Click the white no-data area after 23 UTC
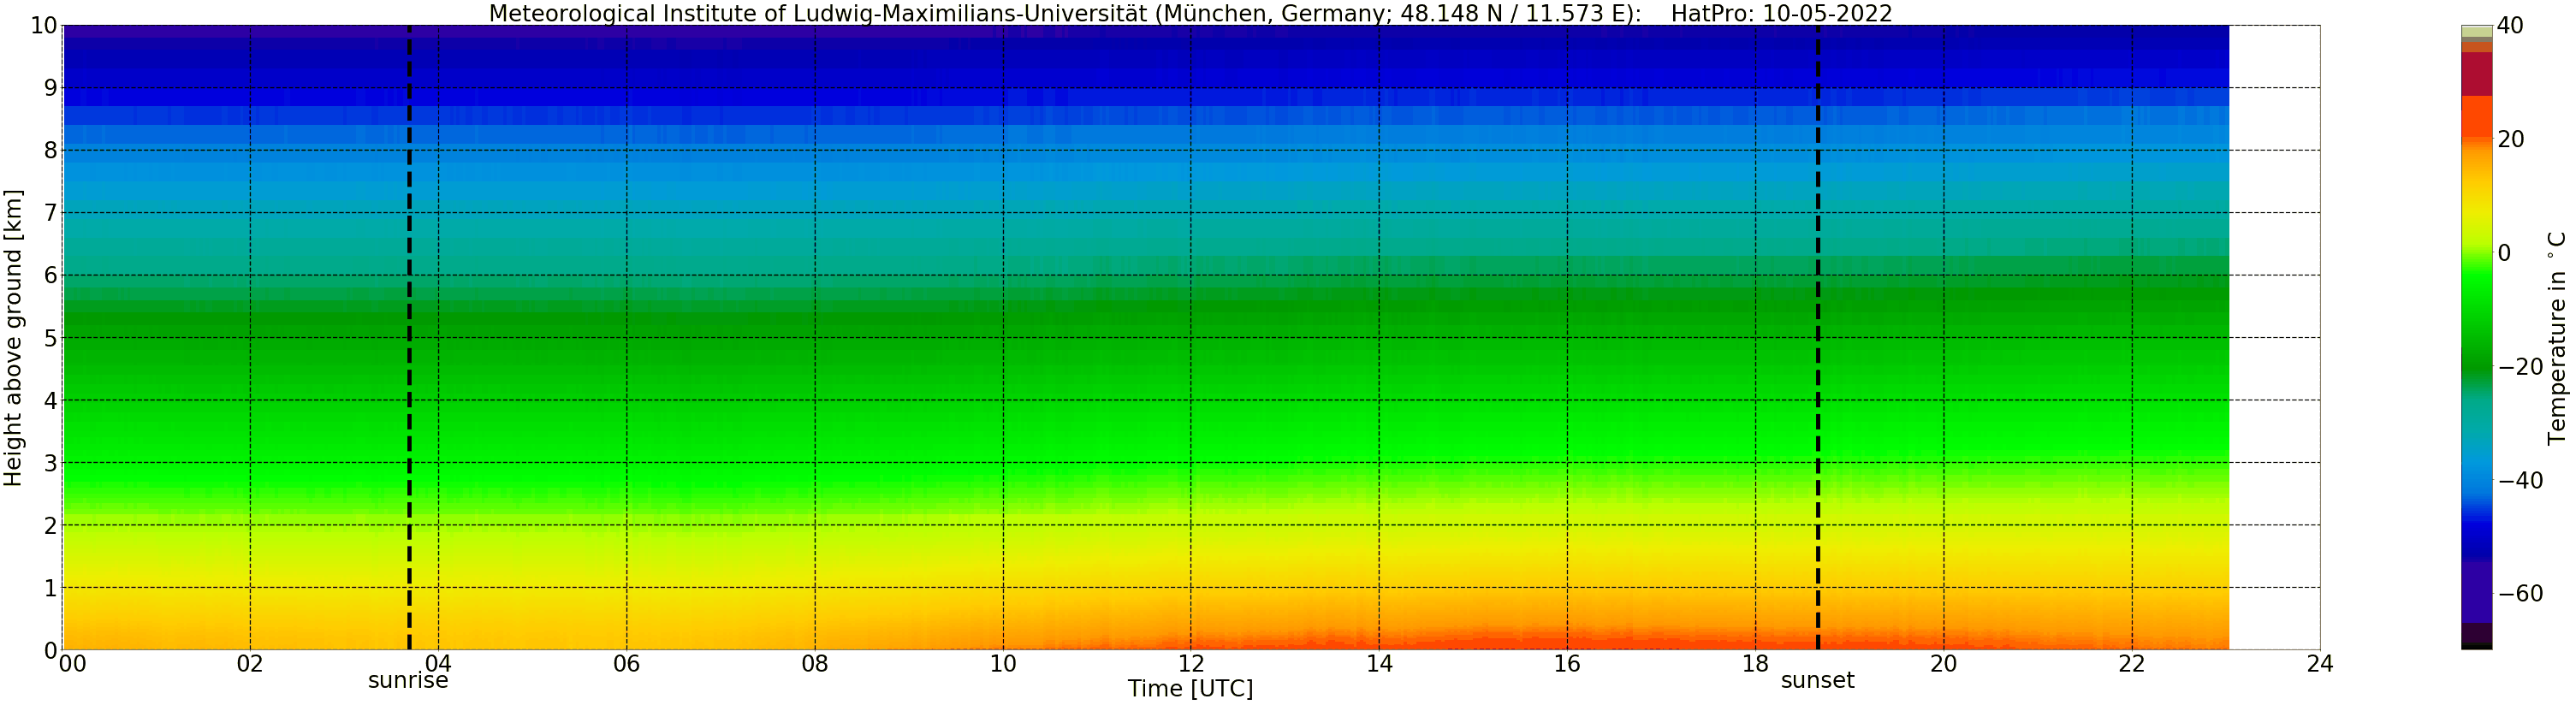Image resolution: width=2576 pixels, height=705 pixels. 2274,337
